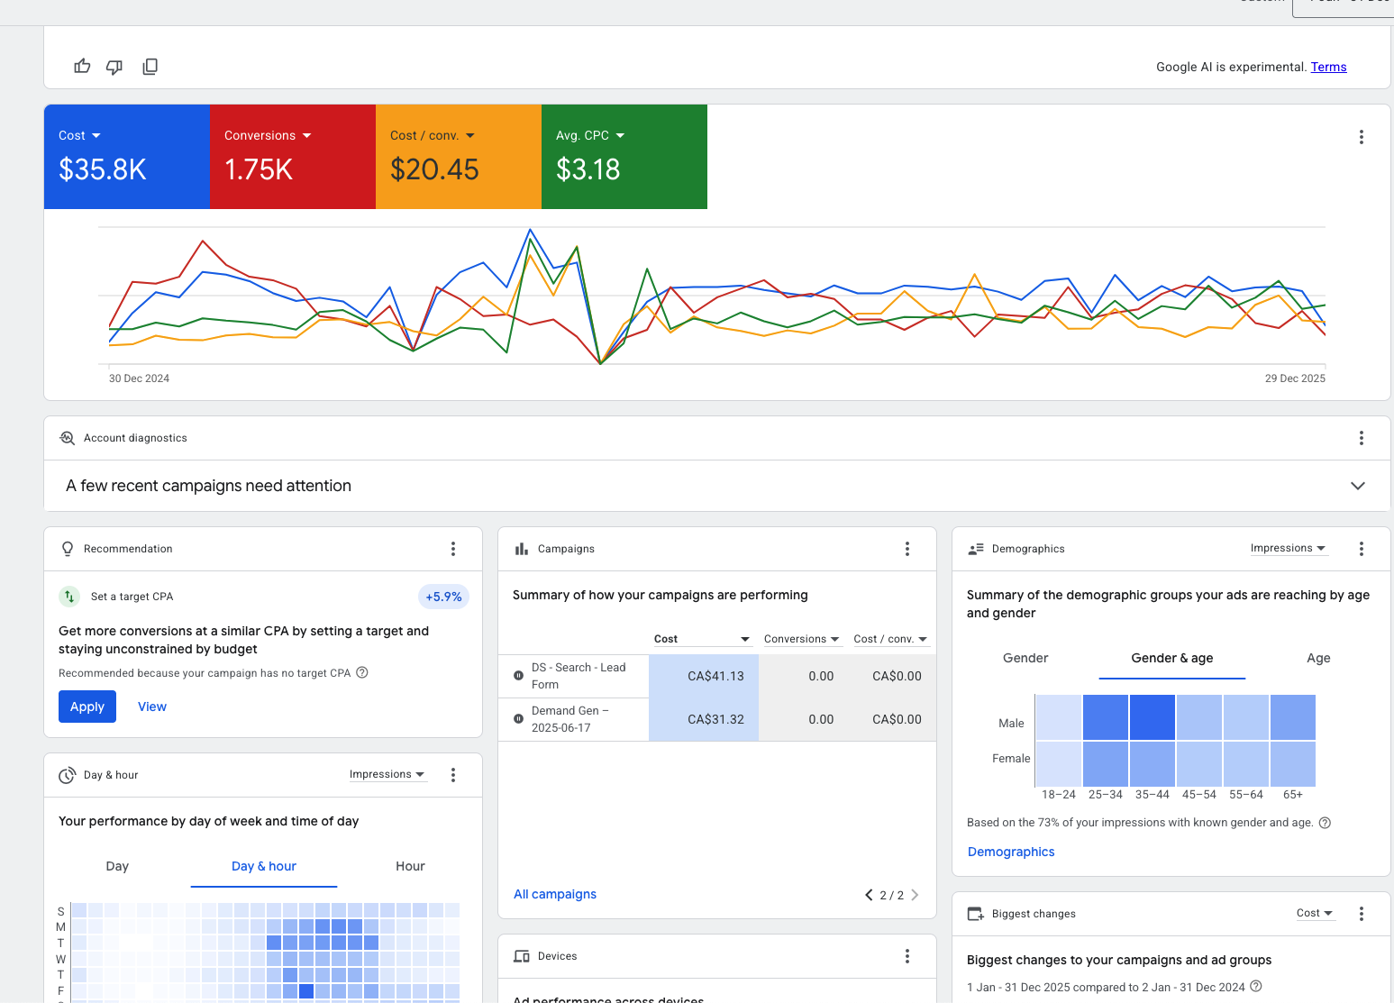The width and height of the screenshot is (1394, 1003).
Task: Copy the AI summary with copy icon
Action: tap(150, 67)
